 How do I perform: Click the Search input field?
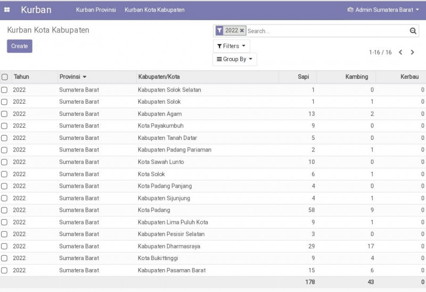[x=327, y=31]
